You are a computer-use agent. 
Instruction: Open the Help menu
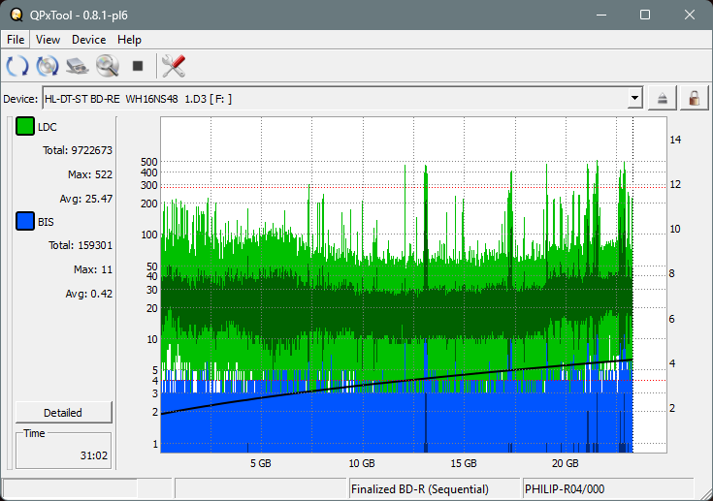point(129,40)
